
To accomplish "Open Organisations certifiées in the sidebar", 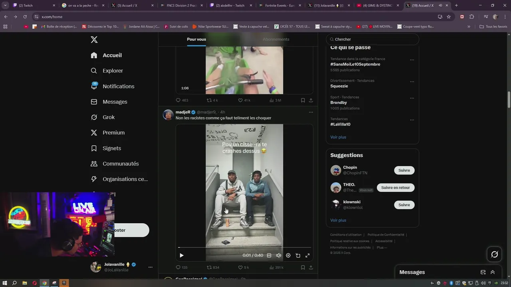I will pos(119,179).
